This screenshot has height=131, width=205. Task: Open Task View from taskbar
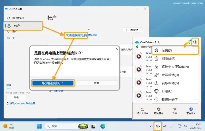93,126
